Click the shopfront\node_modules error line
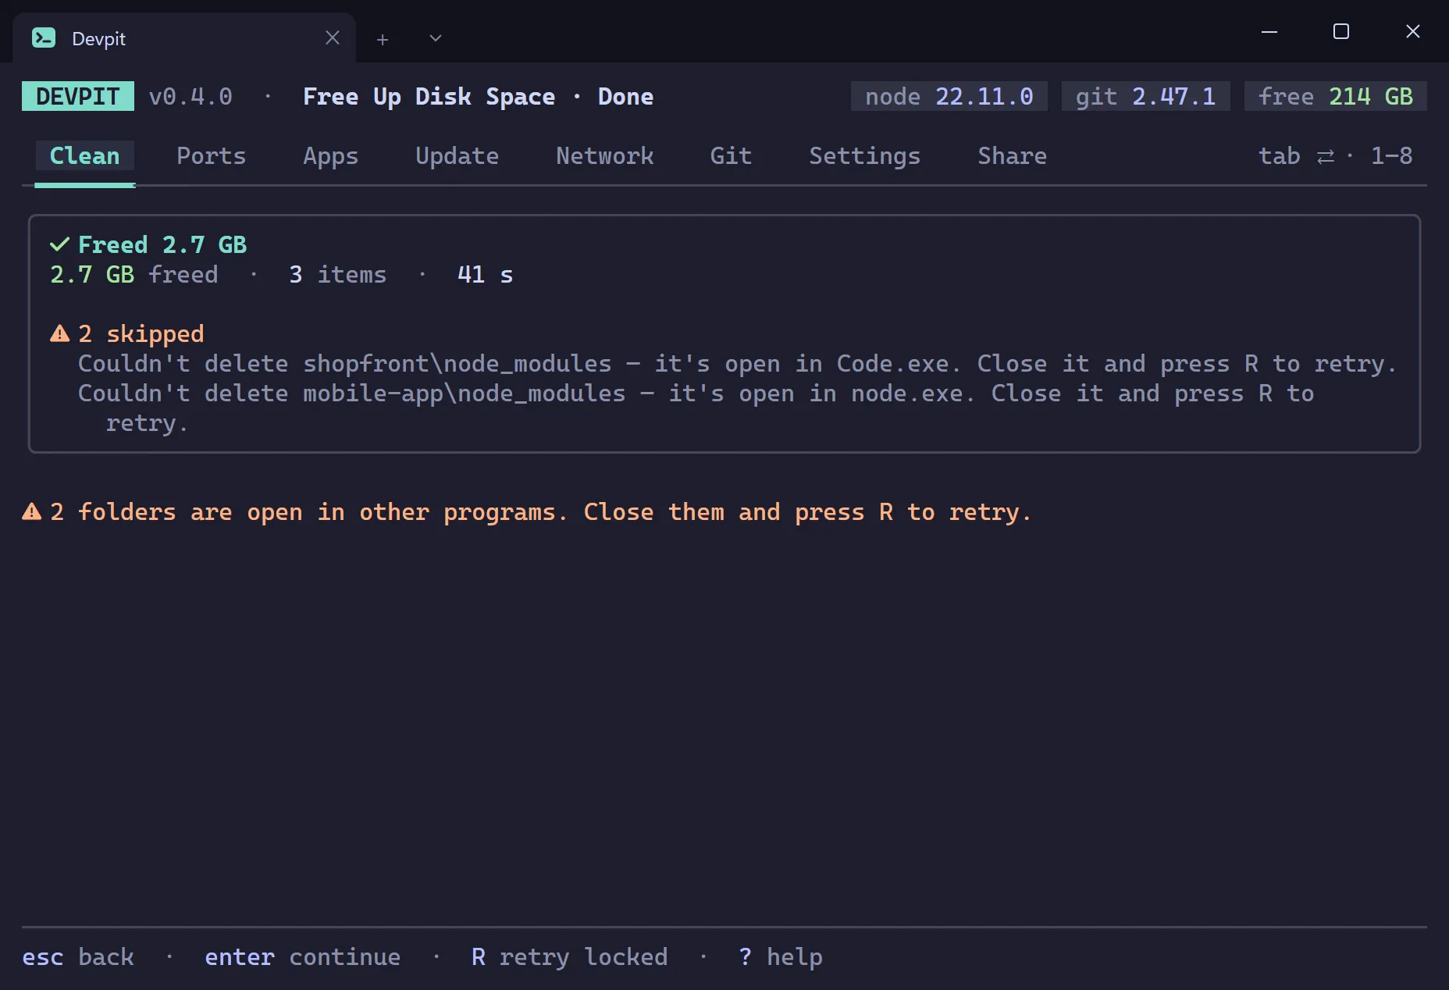1449x990 pixels. pos(737,363)
